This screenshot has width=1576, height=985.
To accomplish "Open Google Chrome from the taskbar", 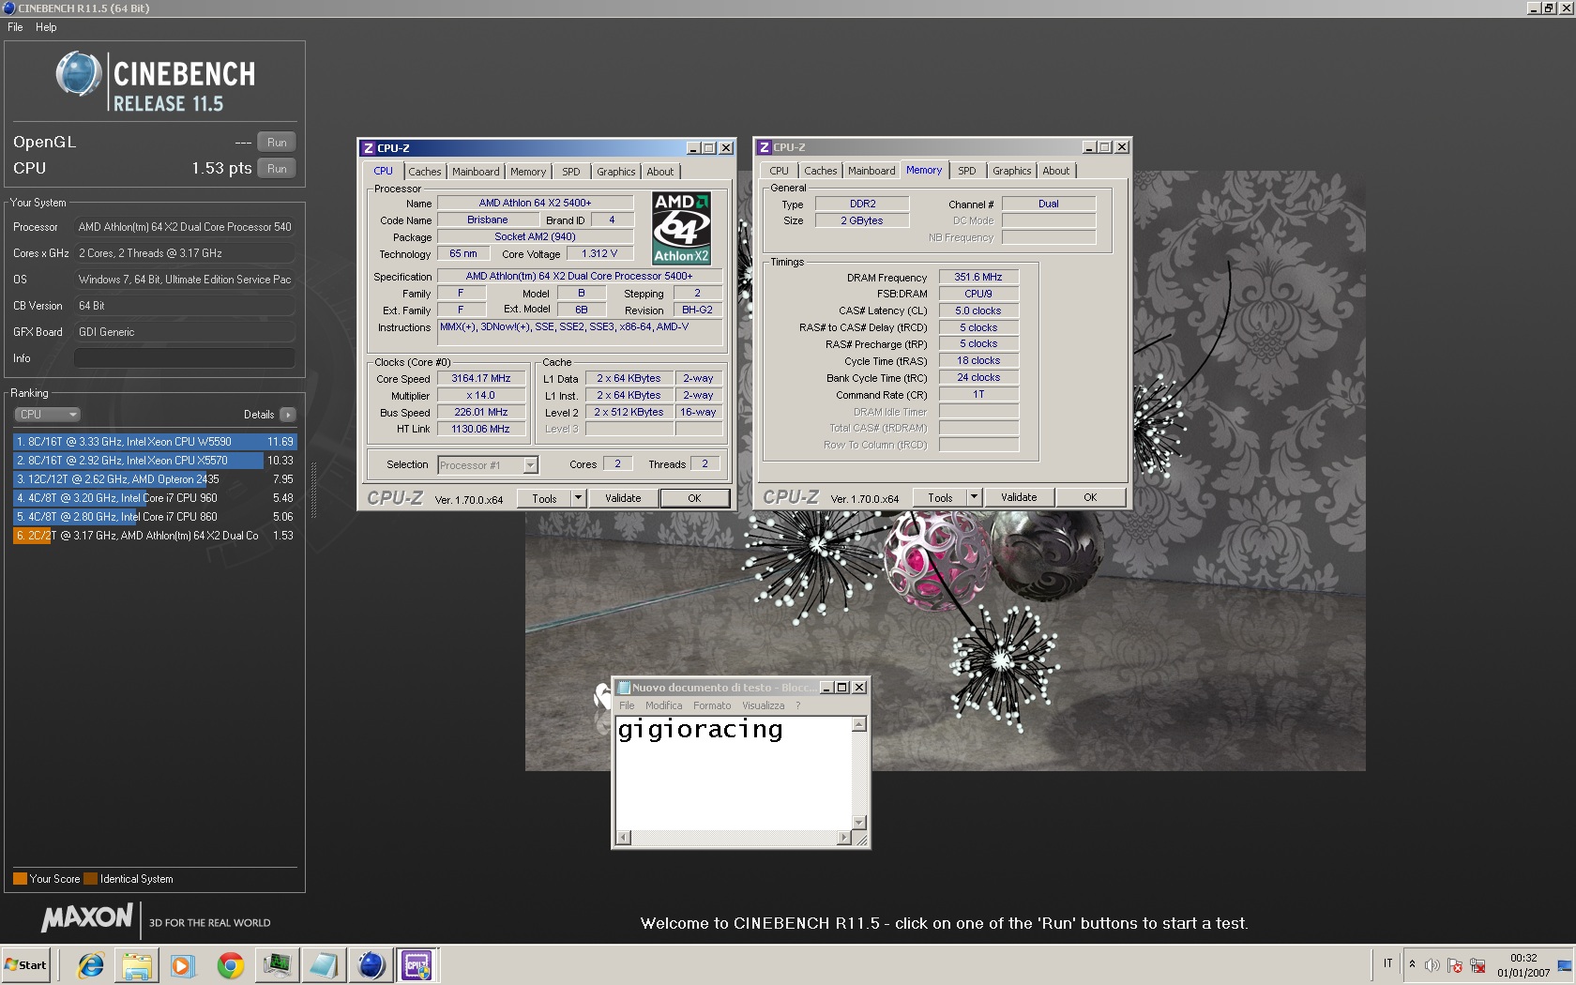I will point(230,965).
